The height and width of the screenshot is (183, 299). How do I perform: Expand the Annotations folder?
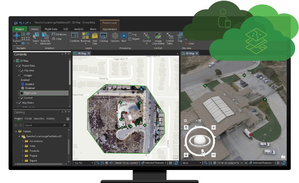[x=23, y=141]
